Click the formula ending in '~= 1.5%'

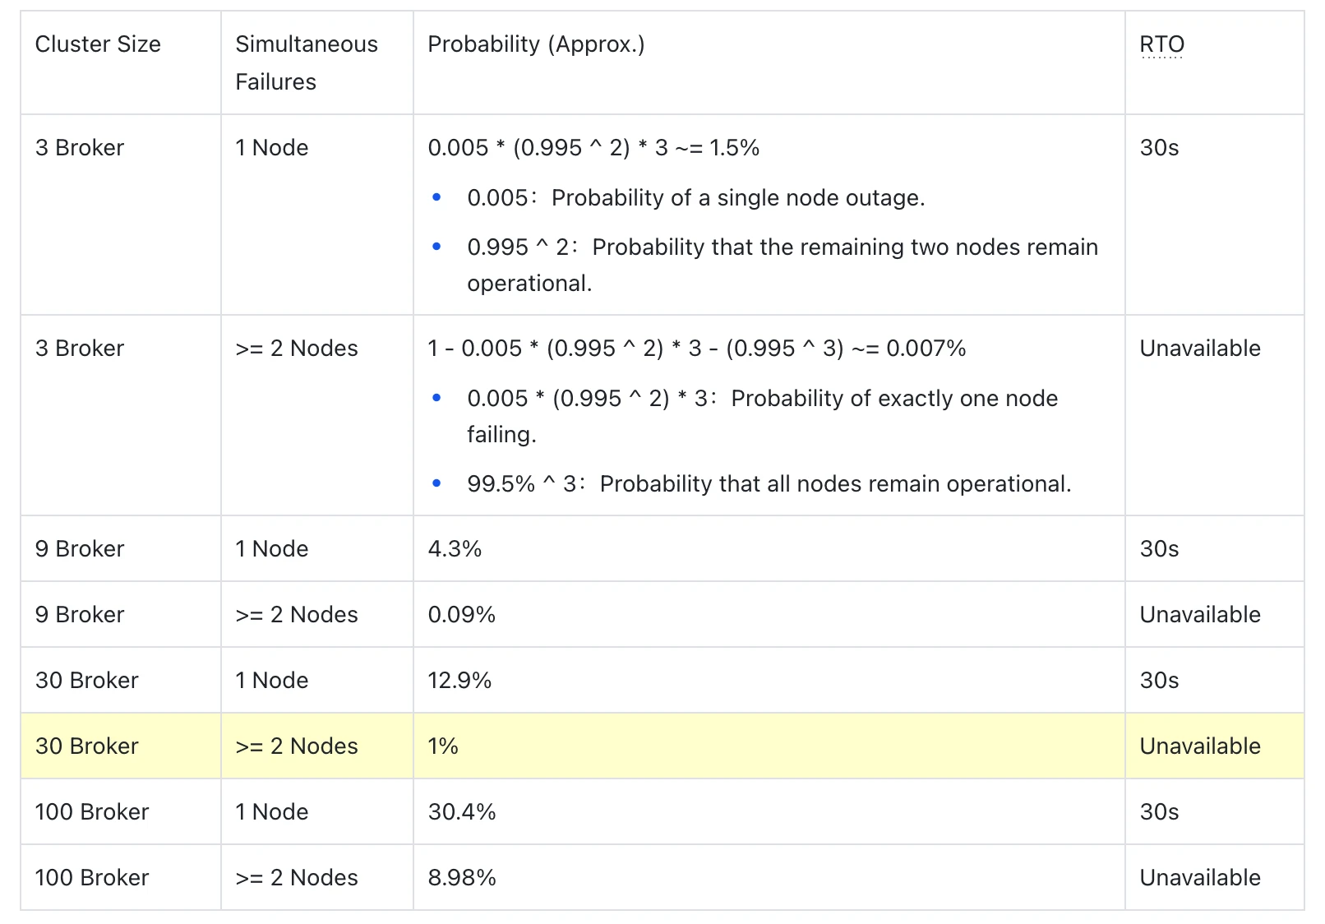593,148
